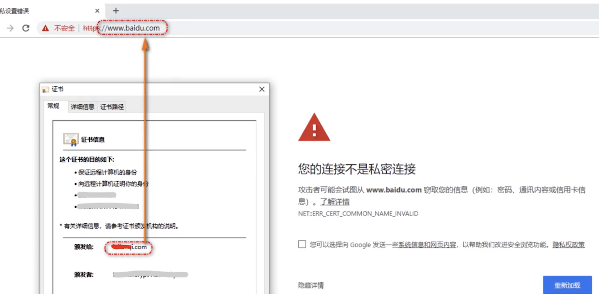Click the 重新加载 button
Image resolution: width=599 pixels, height=294 pixels.
coord(567,285)
